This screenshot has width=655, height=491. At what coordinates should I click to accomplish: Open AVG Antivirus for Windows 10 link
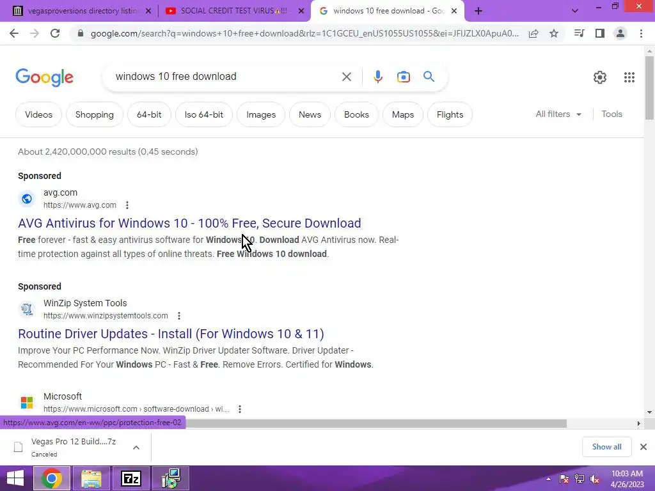(189, 223)
